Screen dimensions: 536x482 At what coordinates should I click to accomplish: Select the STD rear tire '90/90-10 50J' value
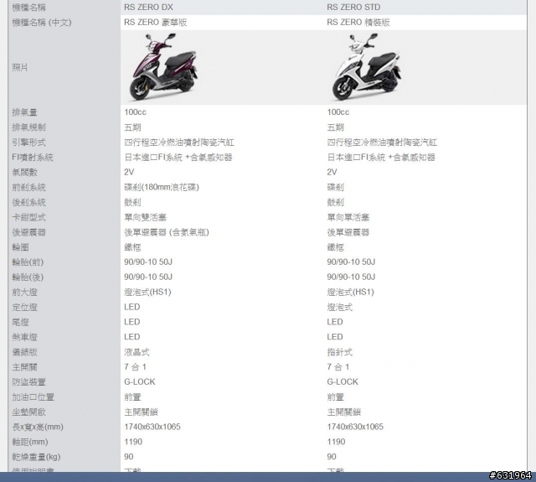[351, 277]
